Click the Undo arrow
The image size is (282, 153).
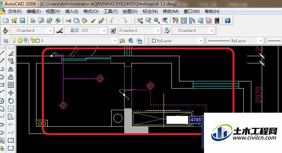(112, 21)
